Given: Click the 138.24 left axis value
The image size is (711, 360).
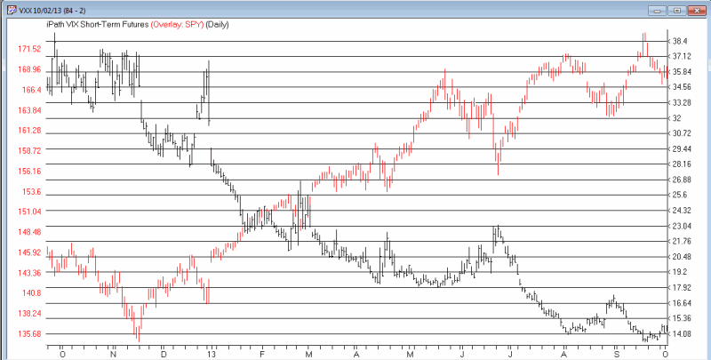Looking at the screenshot, I should 29,314.
